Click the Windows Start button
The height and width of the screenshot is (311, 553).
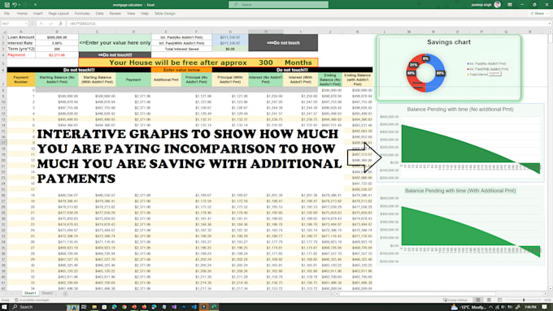pos(5,307)
